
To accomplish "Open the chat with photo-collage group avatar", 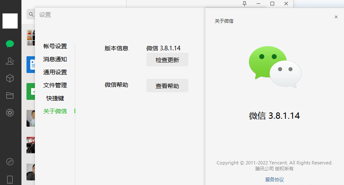I will 31,38.
